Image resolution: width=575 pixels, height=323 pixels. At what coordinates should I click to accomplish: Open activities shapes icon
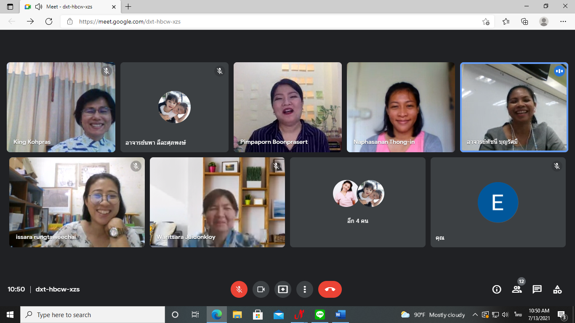[557, 289]
